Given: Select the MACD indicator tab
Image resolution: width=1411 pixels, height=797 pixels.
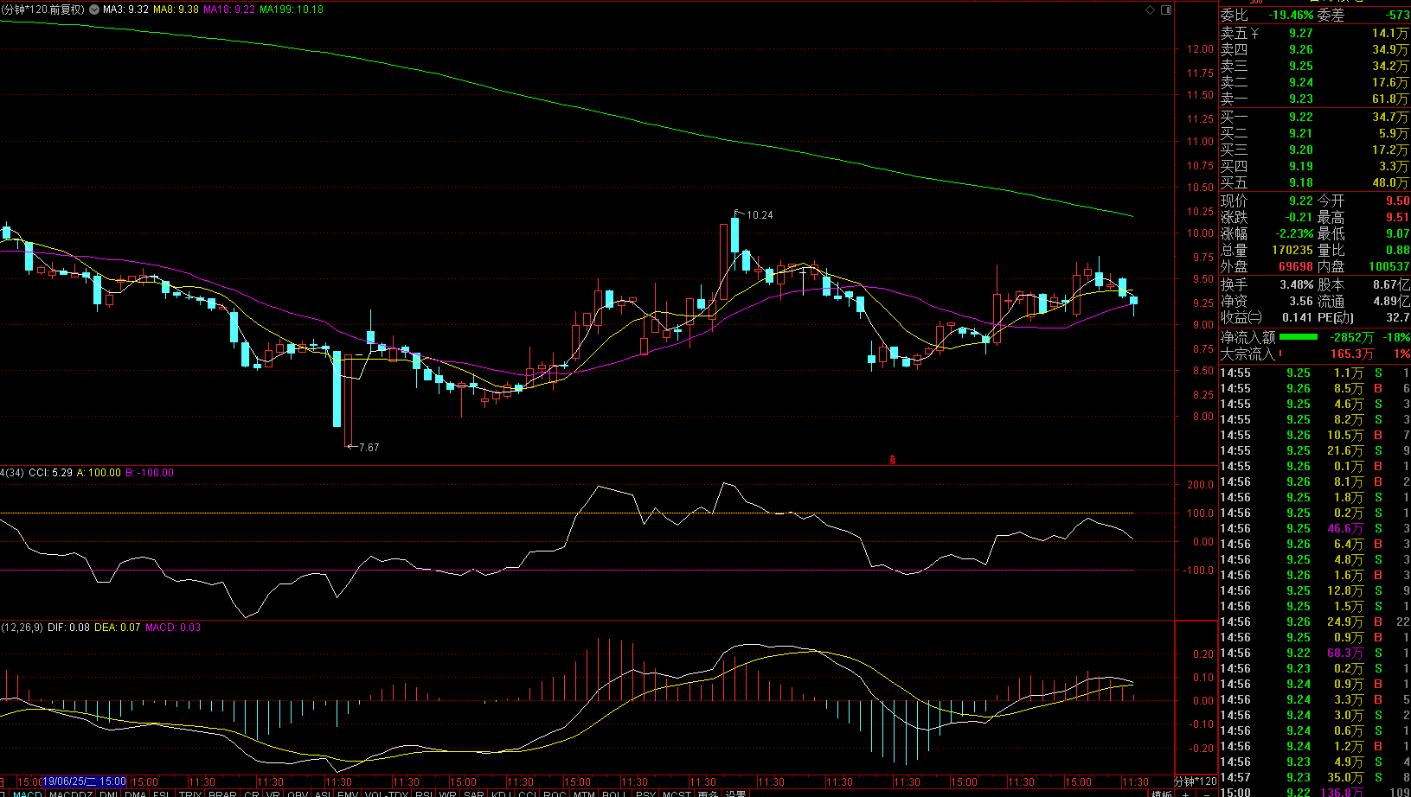Looking at the screenshot, I should [27, 794].
